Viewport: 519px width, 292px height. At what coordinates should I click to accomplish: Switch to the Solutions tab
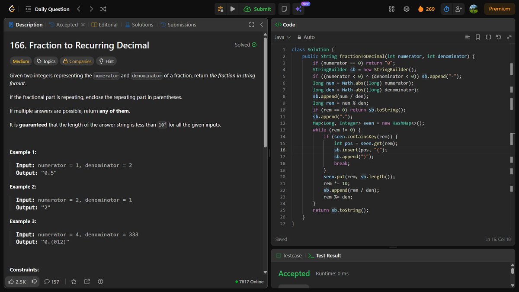click(139, 25)
